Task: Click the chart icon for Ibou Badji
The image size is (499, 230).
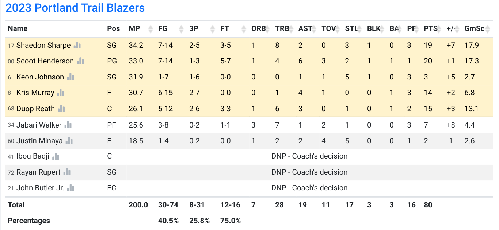Action: tap(56, 156)
